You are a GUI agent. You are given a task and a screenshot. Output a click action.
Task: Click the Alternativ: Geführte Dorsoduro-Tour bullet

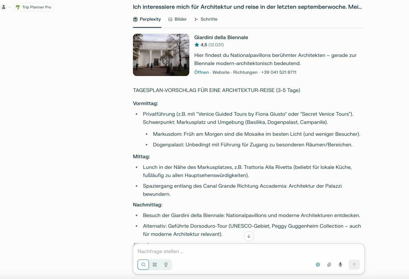click(252, 230)
